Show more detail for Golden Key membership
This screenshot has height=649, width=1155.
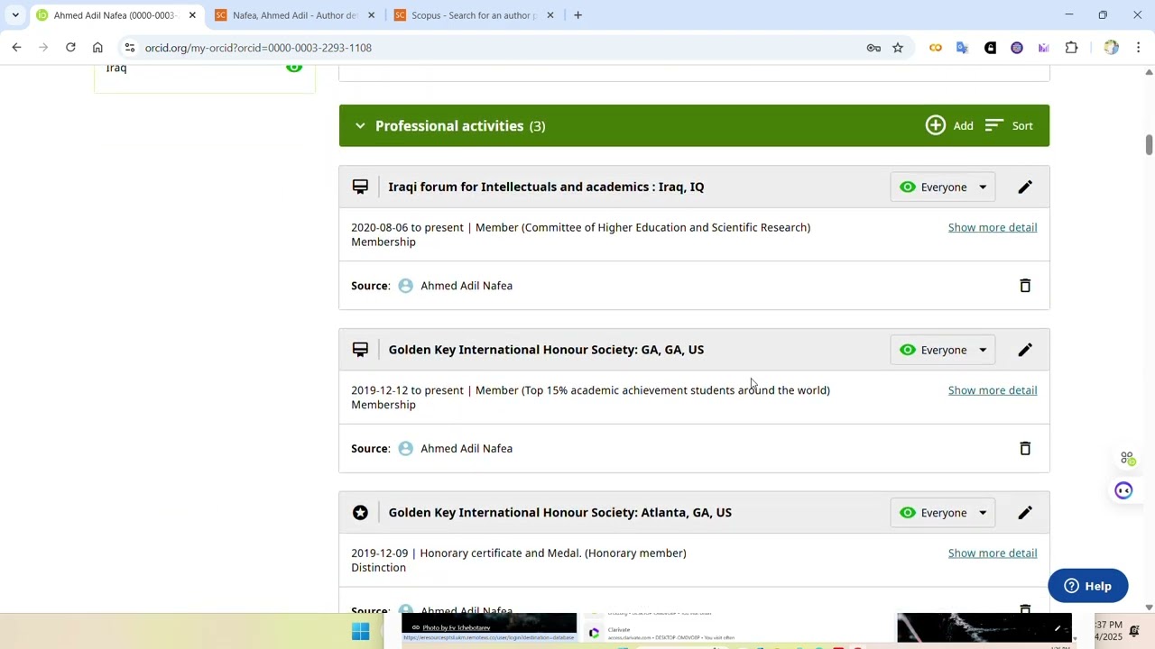993,390
